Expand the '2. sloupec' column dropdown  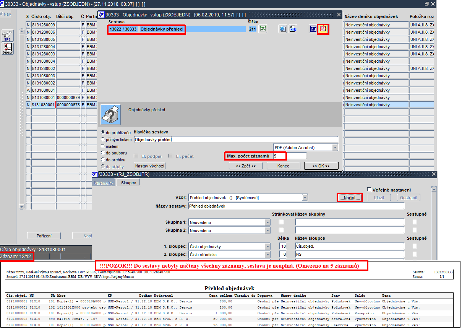[267, 254]
